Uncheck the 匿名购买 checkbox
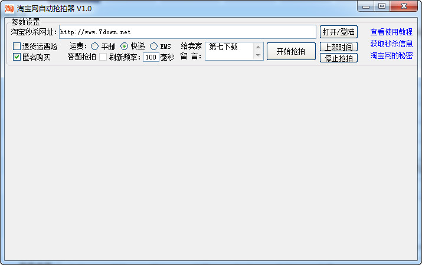This screenshot has width=422, height=265. click(x=17, y=57)
